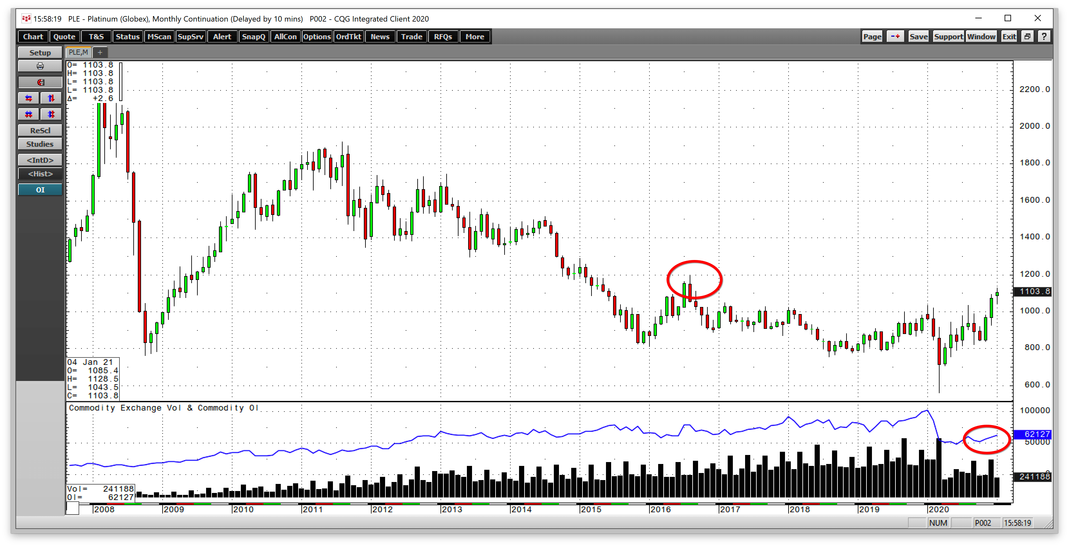
Task: Expand the More menu
Action: tap(475, 36)
